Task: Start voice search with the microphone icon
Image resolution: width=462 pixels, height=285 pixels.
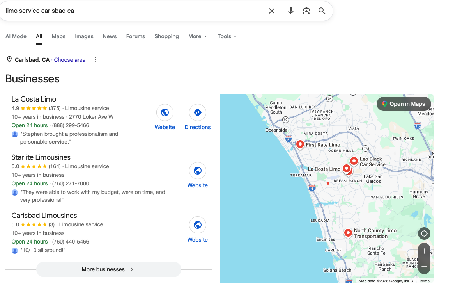Action: click(290, 11)
